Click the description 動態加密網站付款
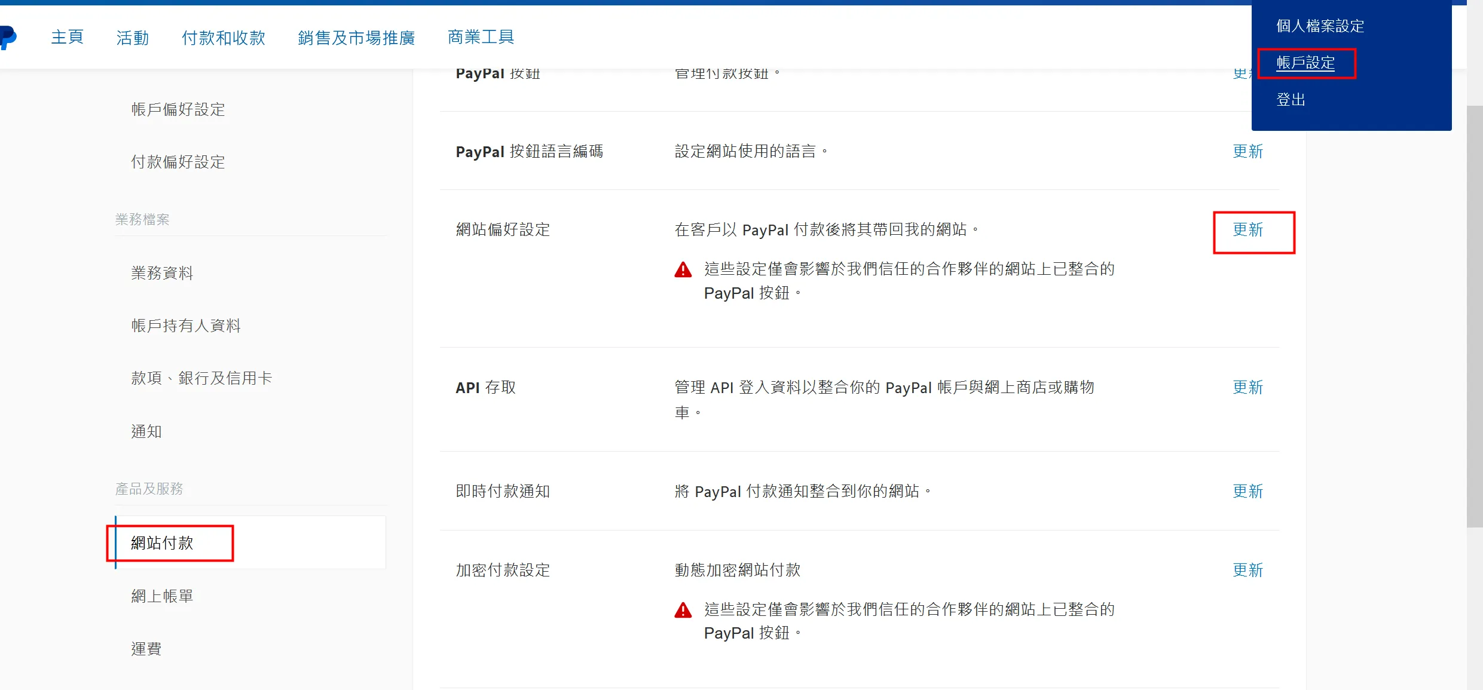1483x690 pixels. click(x=737, y=570)
